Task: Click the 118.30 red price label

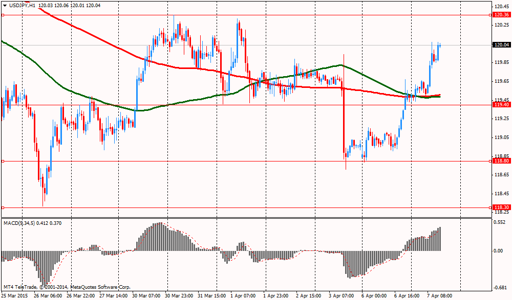Action: [501, 207]
